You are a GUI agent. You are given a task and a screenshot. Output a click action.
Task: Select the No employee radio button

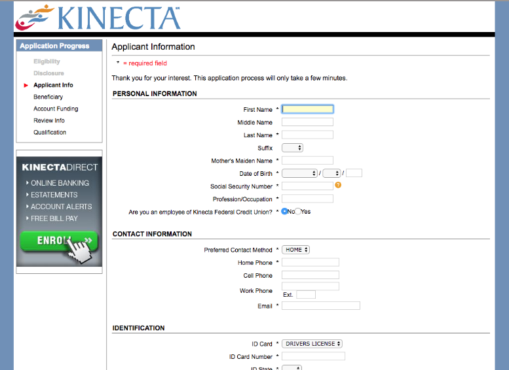(x=284, y=211)
